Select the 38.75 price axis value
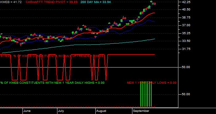This screenshot has height=114, width=216. coord(186,18)
